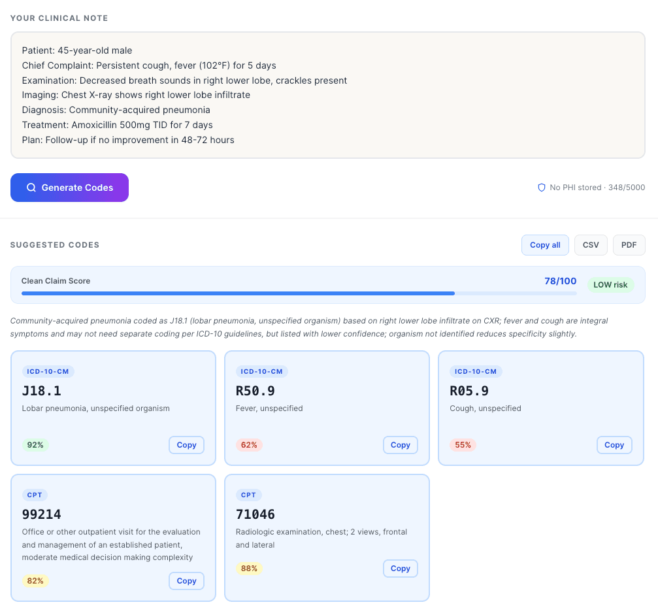This screenshot has height=611, width=658.
Task: Click the 92% confidence badge on J18.1
Action: point(35,445)
